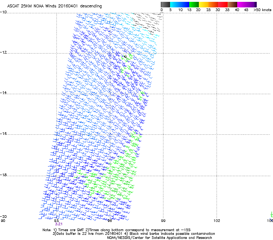Image resolution: width=273 pixels, height=240 pixels.
Task: Click the "102" longitude axis label
Action: (x=217, y=221)
